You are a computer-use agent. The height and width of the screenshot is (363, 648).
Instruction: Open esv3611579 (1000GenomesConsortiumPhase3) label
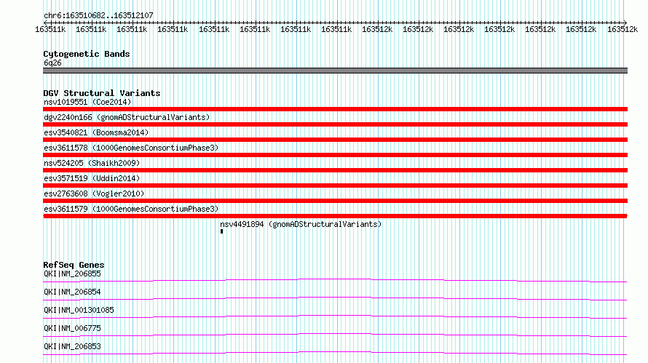pyautogui.click(x=131, y=209)
